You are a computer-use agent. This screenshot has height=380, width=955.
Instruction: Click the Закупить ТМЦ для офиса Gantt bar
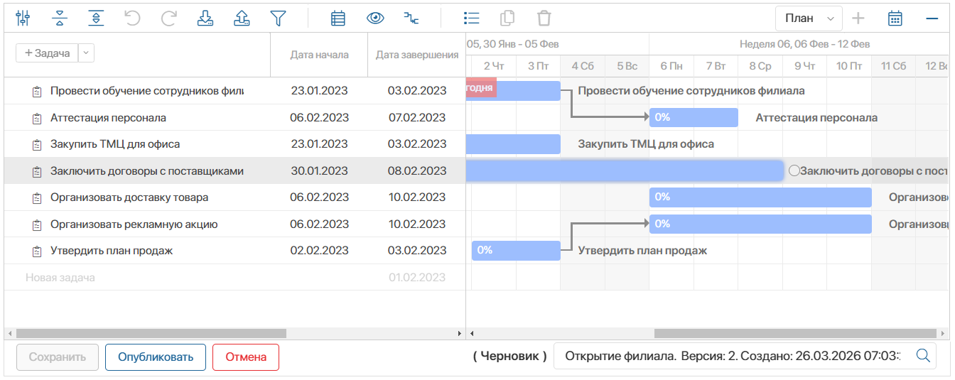click(x=513, y=144)
